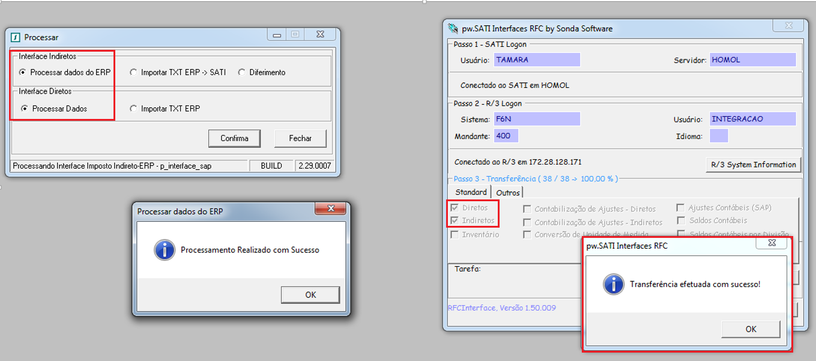
Task: Click the pw.SATI Interfaces RFC title icon
Action: pos(453,28)
